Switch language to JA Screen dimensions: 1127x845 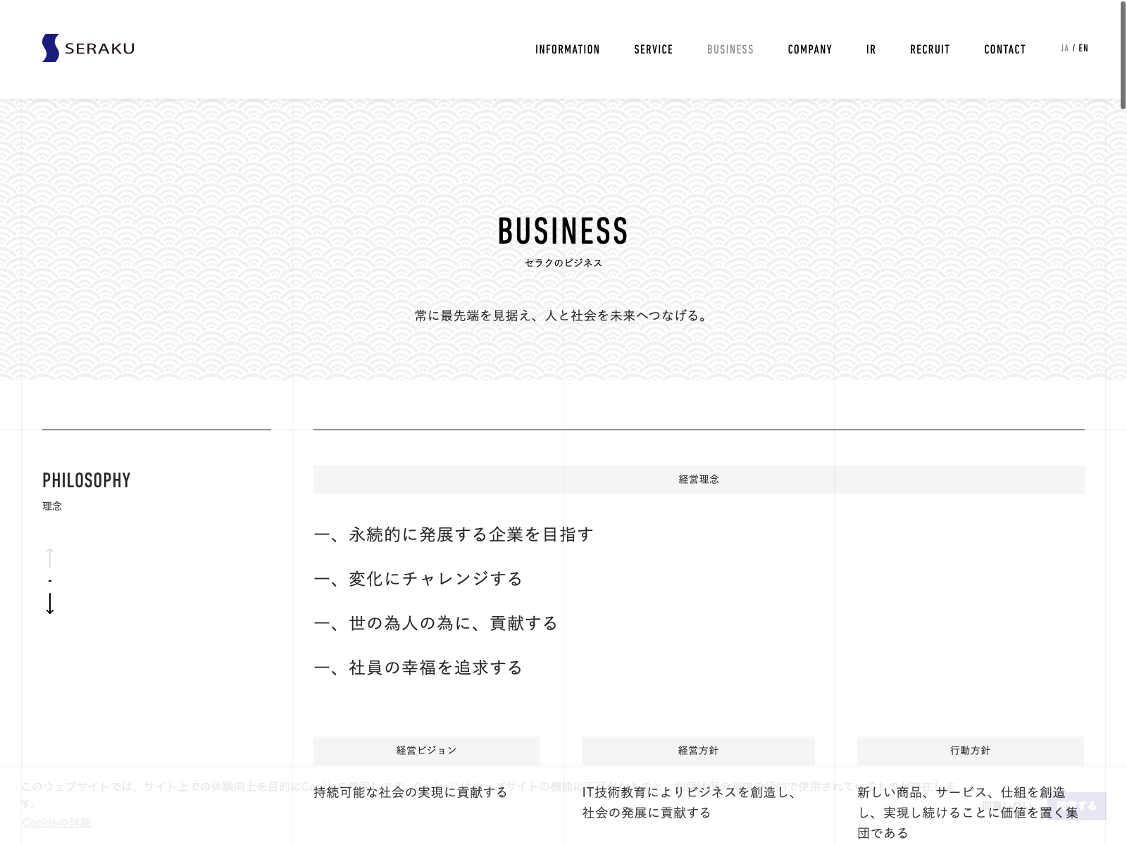(x=1064, y=49)
